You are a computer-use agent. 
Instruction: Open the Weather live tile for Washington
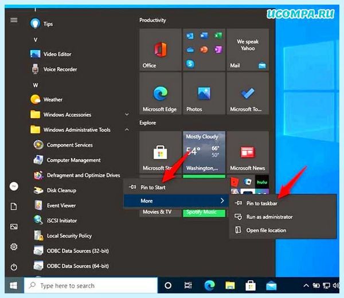pos(204,152)
